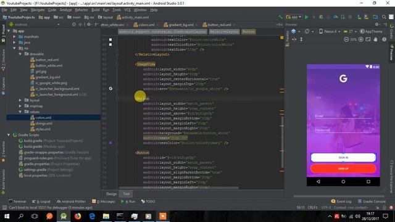Run the app with the green play button
Image resolution: width=395 pixels, height=222 pixels.
coord(307,17)
